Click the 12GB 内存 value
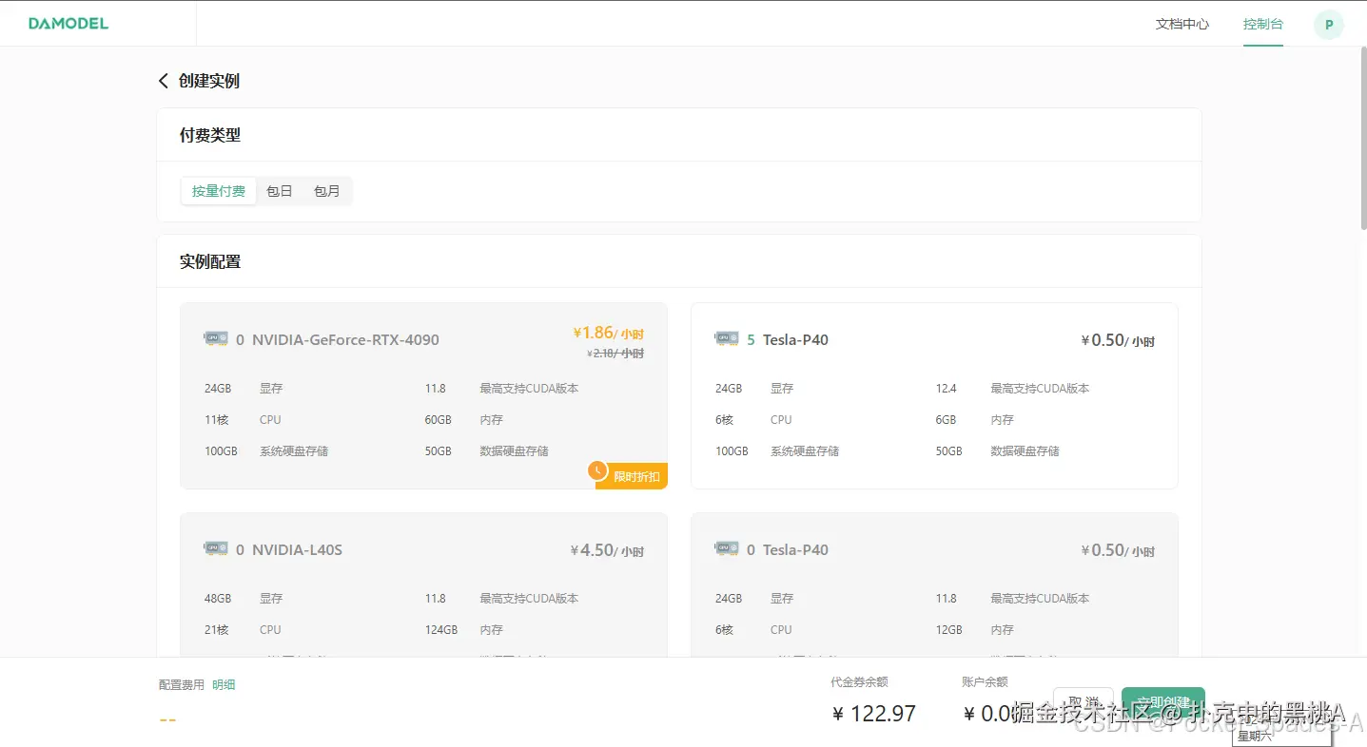1367x747 pixels. [x=949, y=630]
